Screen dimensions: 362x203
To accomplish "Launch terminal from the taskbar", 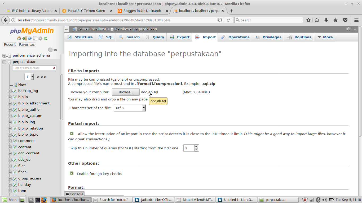I will (x=38, y=200).
